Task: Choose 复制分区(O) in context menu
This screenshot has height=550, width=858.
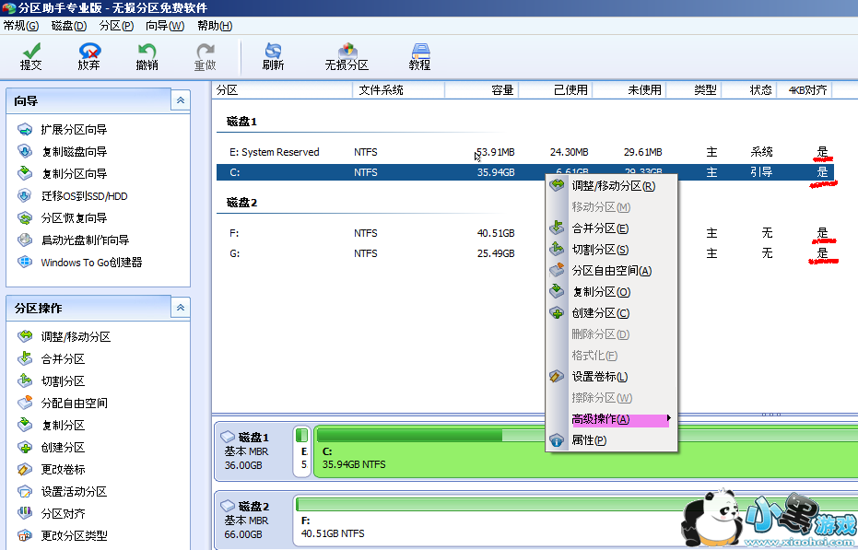Action: pos(612,292)
